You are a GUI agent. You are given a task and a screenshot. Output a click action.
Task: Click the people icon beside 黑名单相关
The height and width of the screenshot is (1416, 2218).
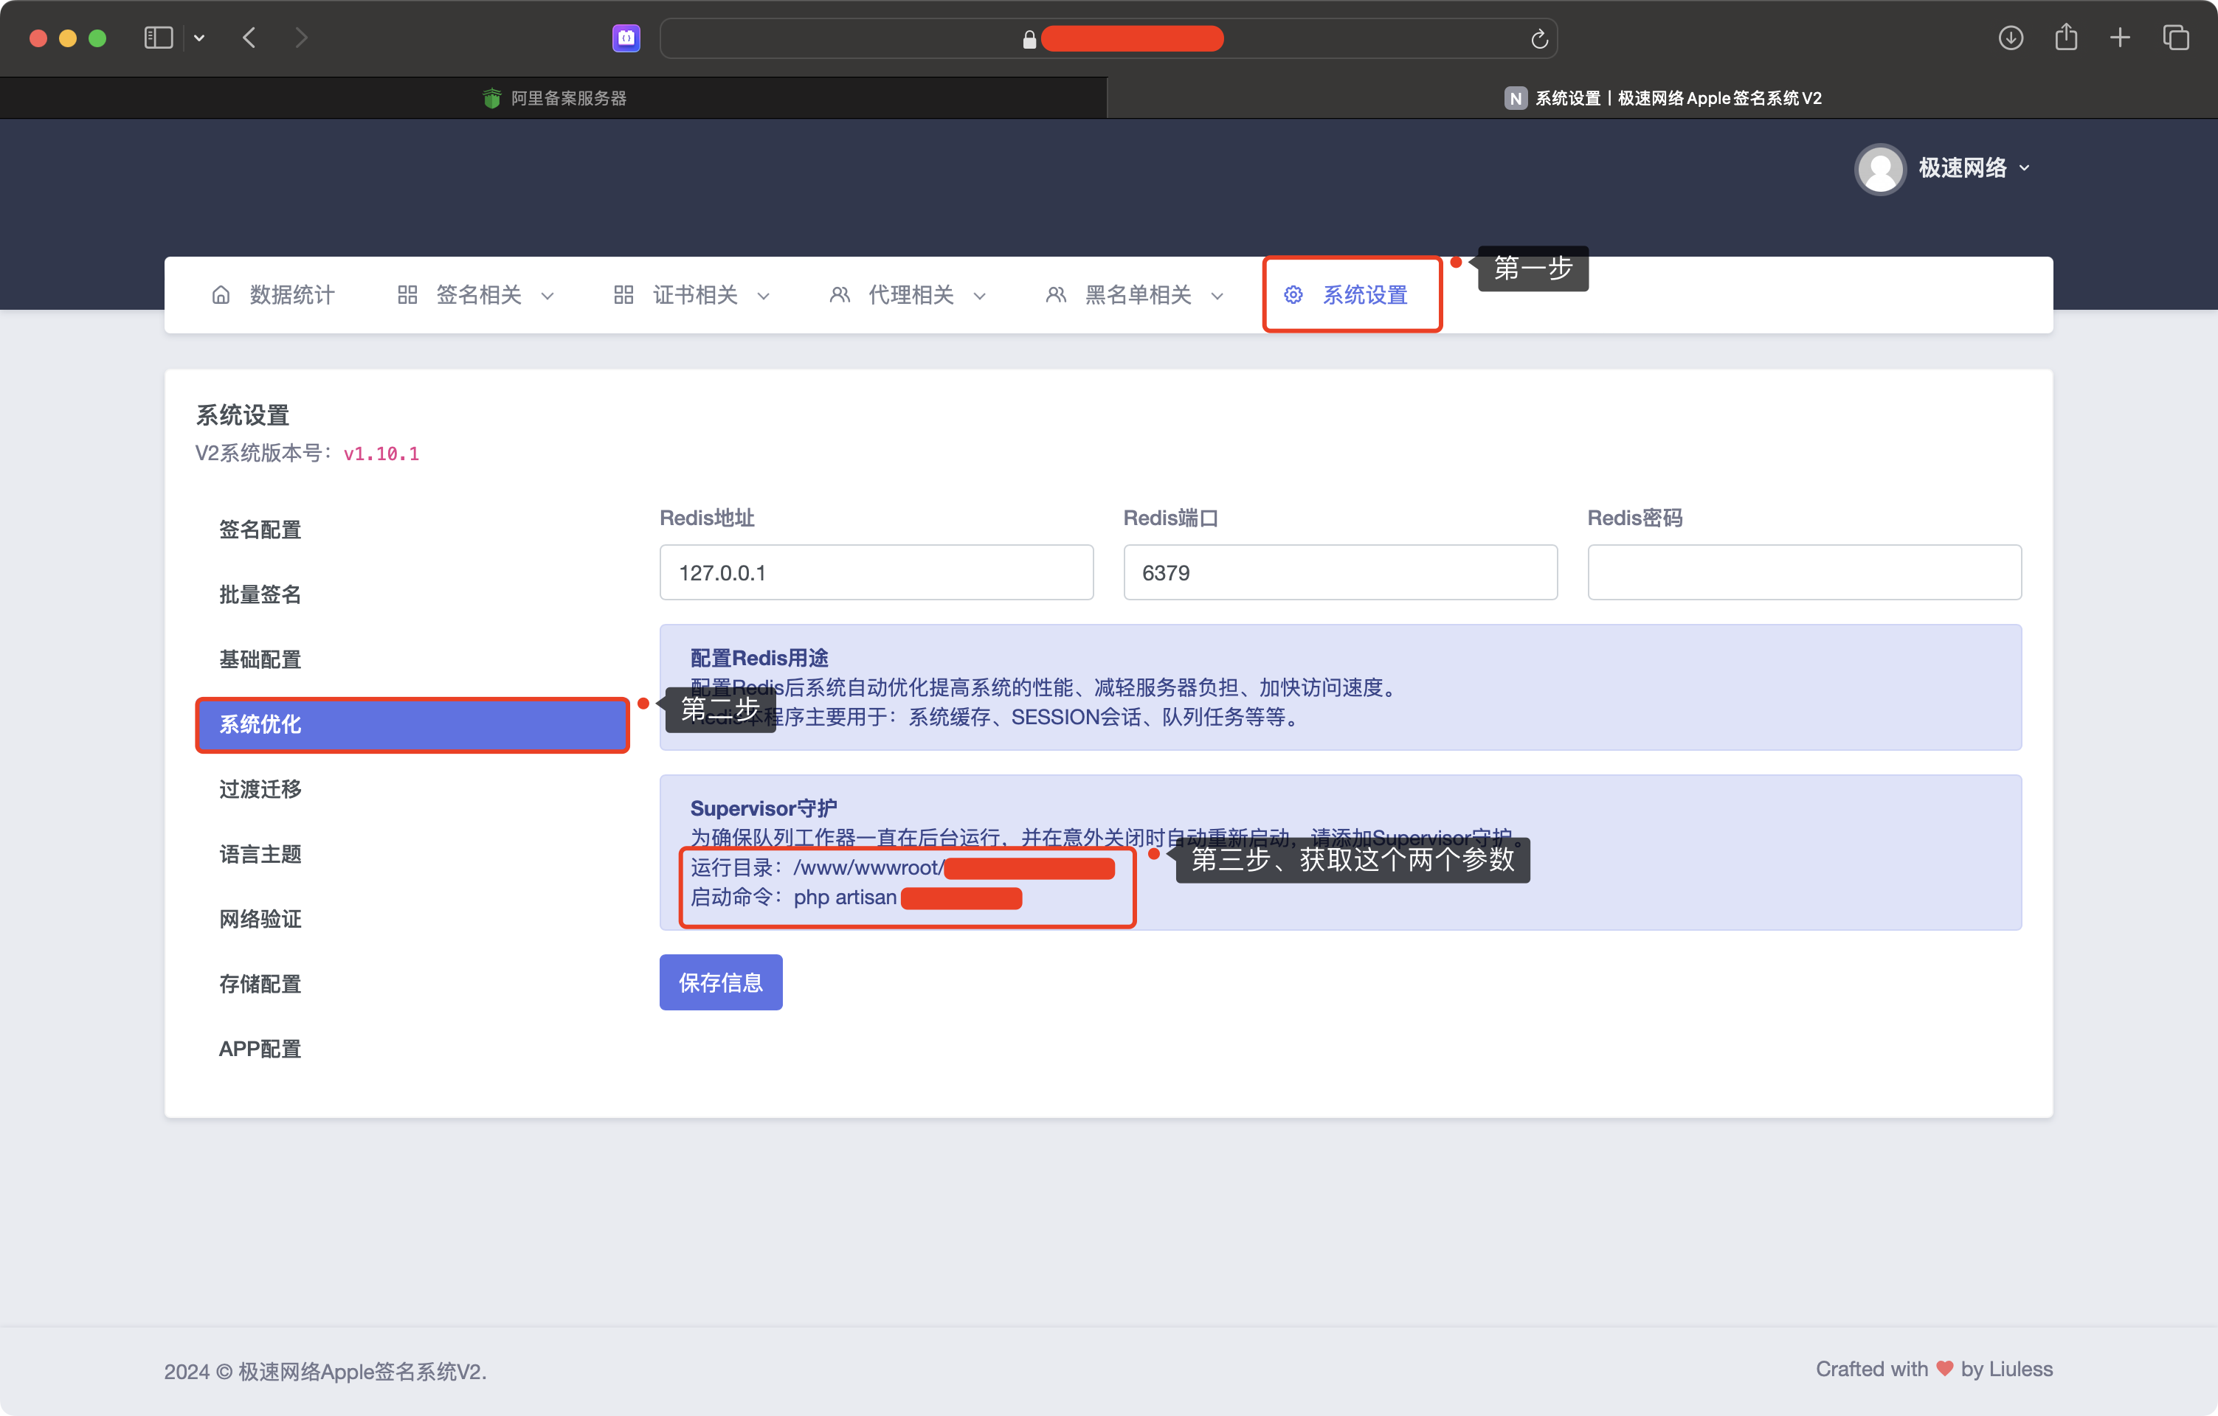(1056, 294)
